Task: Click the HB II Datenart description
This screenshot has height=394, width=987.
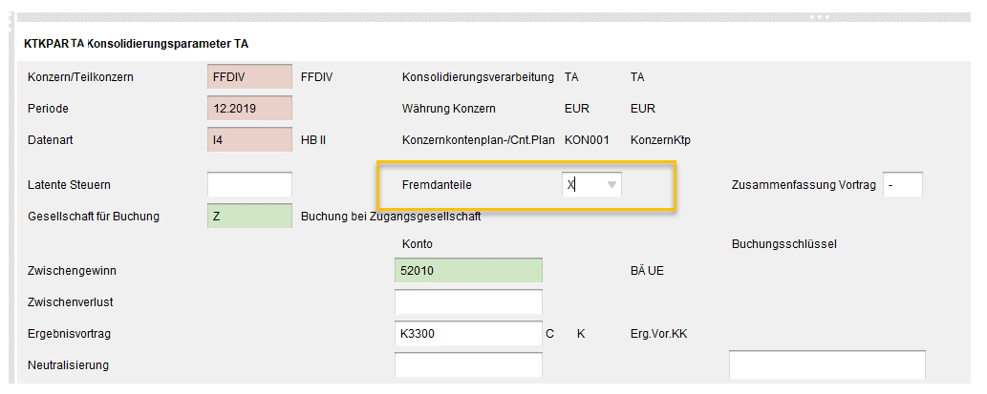Action: 313,140
